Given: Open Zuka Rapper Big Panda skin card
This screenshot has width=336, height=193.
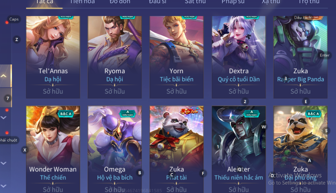Looking at the screenshot, I should coord(301,57).
